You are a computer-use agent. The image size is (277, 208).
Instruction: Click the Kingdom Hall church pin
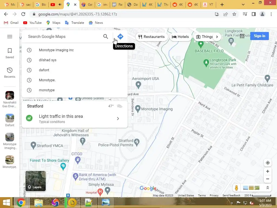coord(83,141)
